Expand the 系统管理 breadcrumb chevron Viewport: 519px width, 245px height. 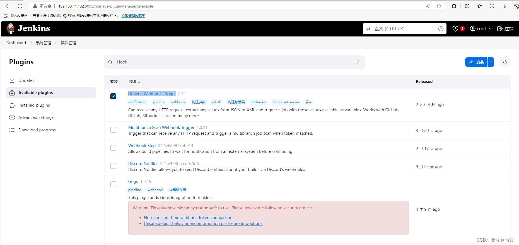coord(56,43)
